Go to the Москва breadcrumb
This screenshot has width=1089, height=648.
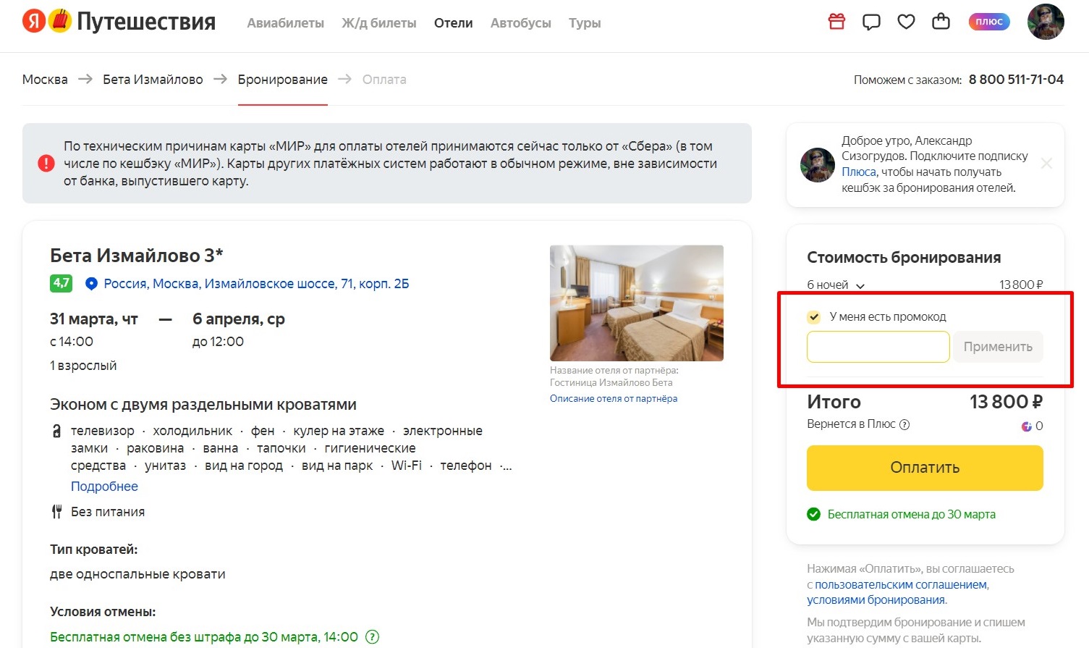point(45,80)
